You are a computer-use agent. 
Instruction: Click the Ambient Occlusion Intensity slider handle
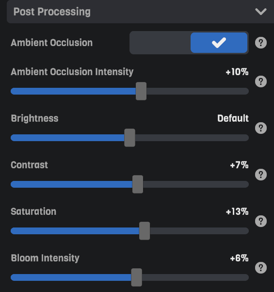[141, 91]
